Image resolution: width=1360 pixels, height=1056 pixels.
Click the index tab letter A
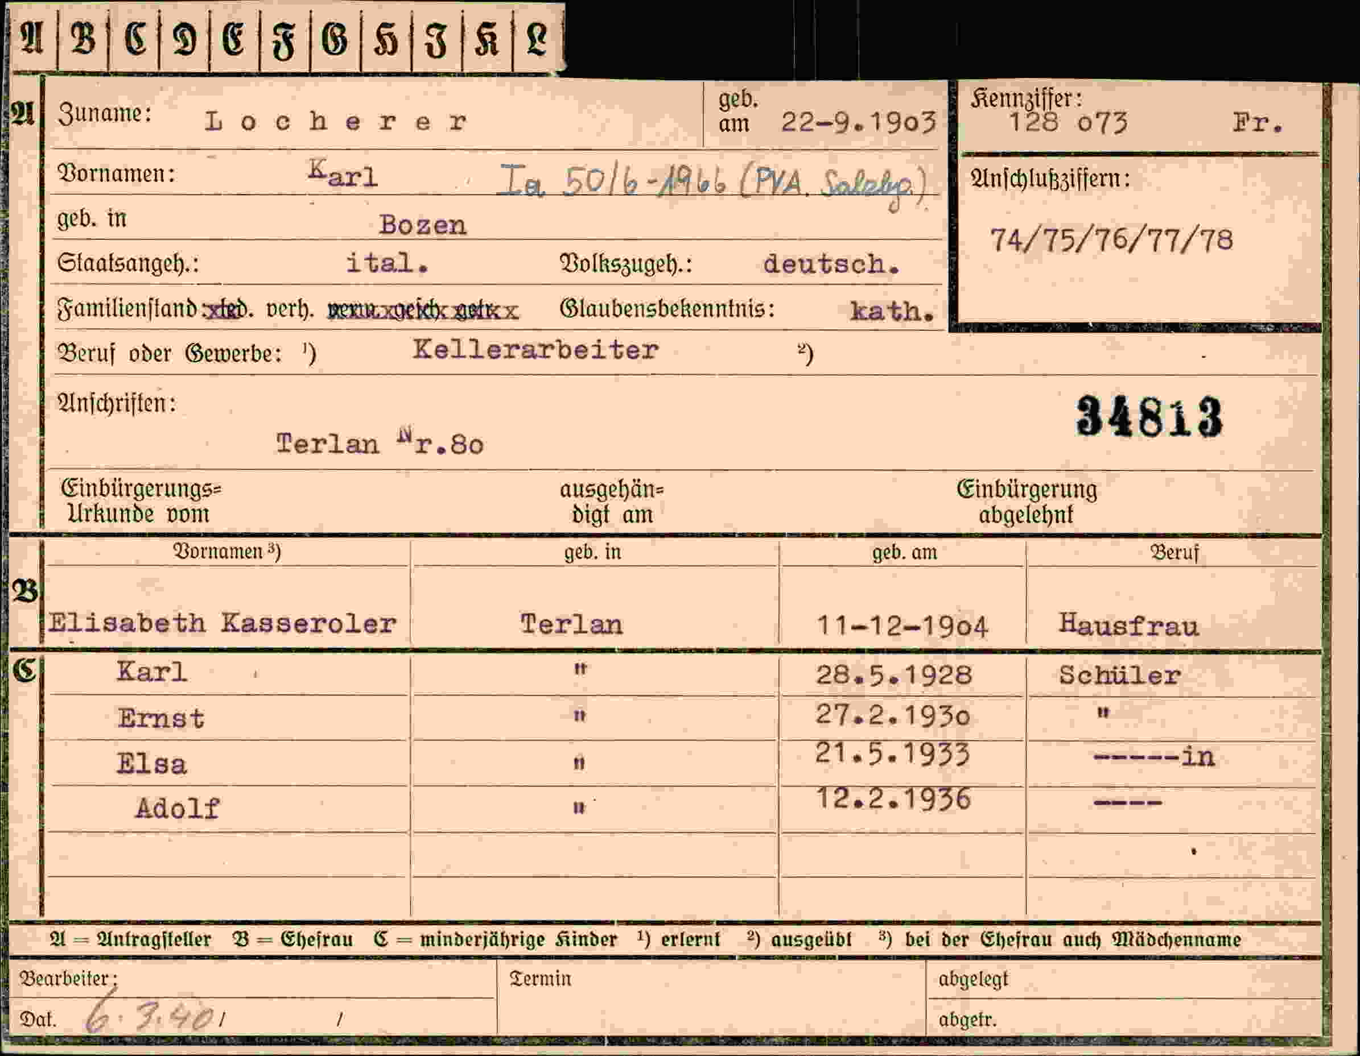pyautogui.click(x=32, y=39)
